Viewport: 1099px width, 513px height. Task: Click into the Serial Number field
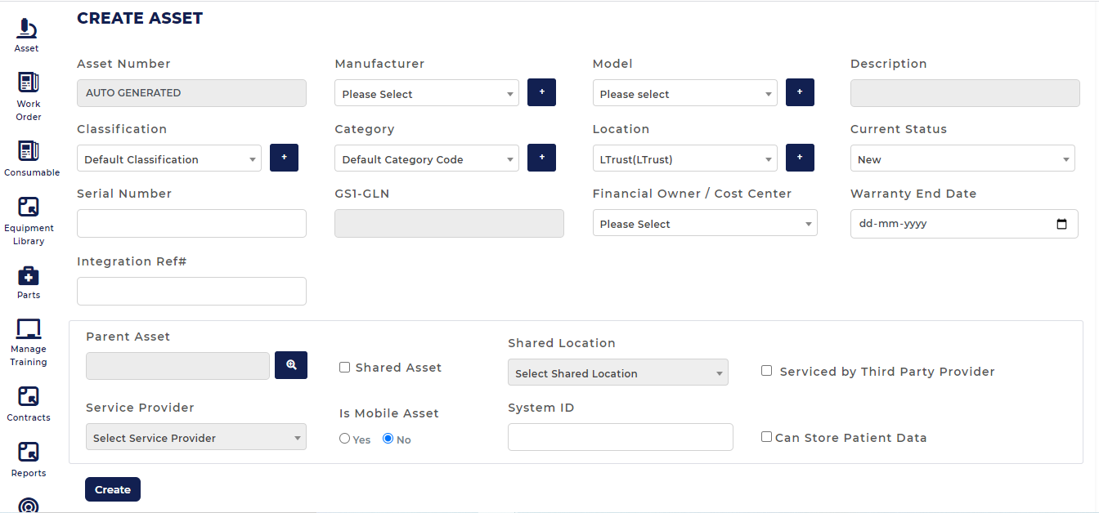click(x=191, y=223)
